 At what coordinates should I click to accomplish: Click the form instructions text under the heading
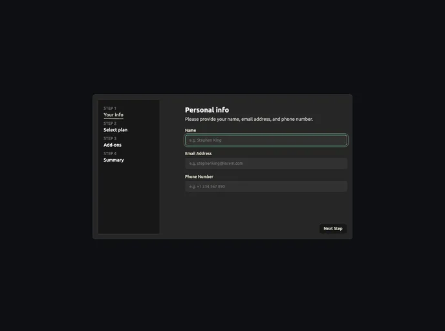pyautogui.click(x=248, y=120)
